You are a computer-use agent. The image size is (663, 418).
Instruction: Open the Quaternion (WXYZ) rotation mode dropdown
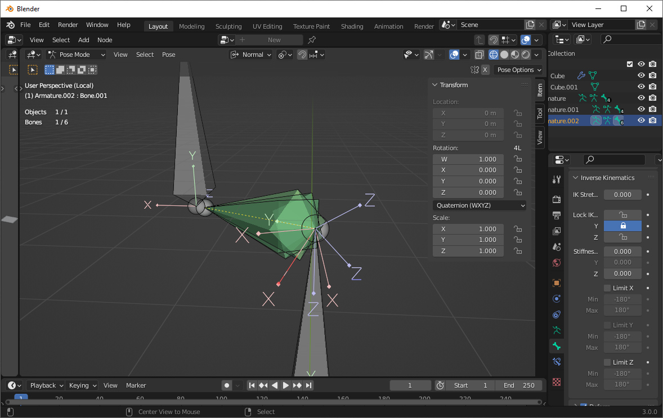click(480, 205)
